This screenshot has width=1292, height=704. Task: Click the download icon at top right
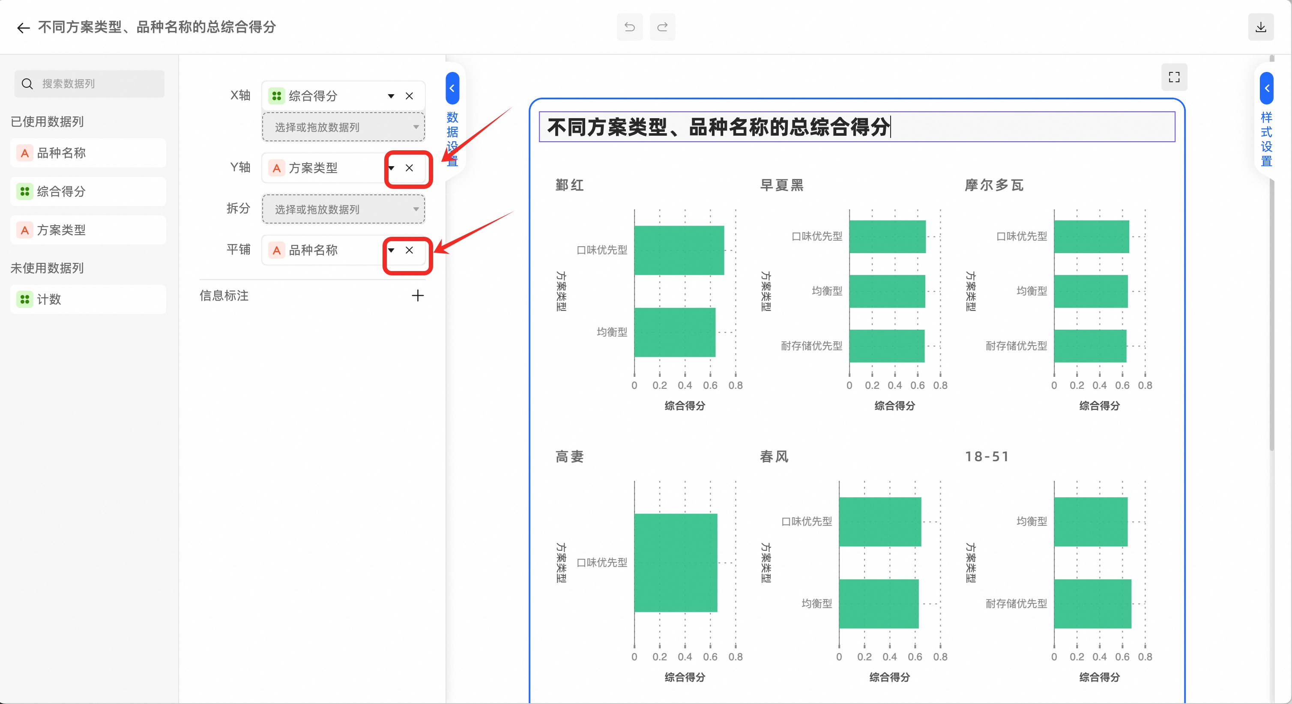tap(1260, 27)
